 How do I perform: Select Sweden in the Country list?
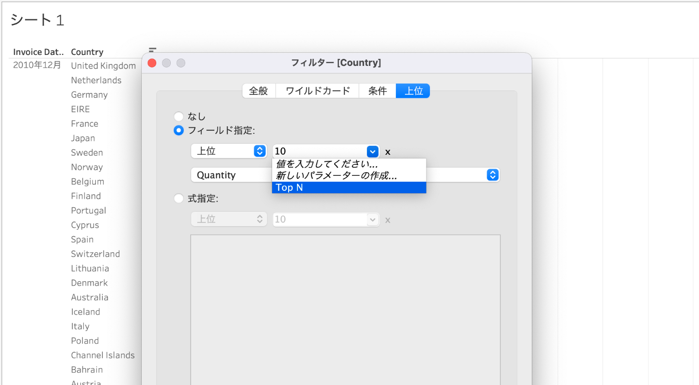[x=87, y=153]
